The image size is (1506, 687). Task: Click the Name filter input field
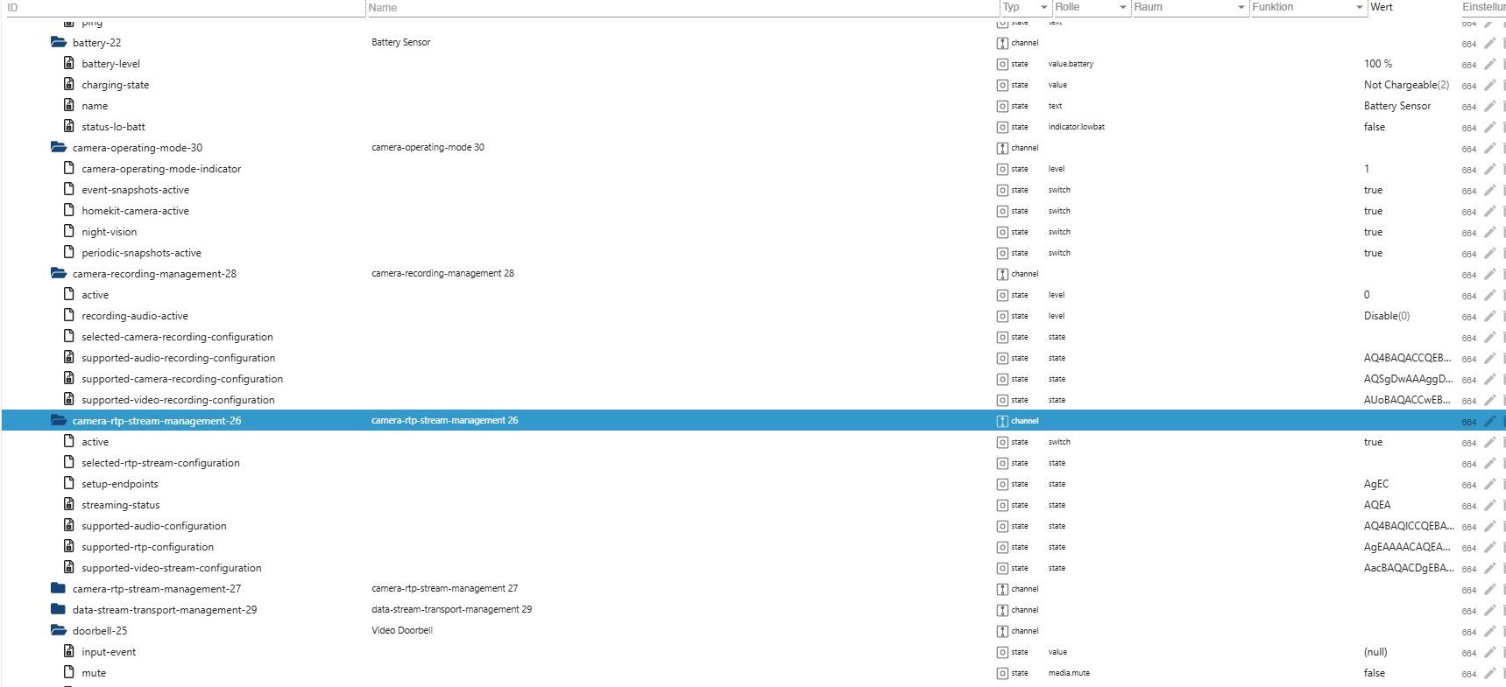(682, 7)
